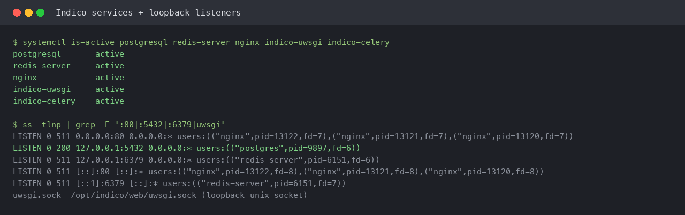The width and height of the screenshot is (685, 215).
Task: Click the 'active' status beside indico-uwsgi
Action: (110, 89)
